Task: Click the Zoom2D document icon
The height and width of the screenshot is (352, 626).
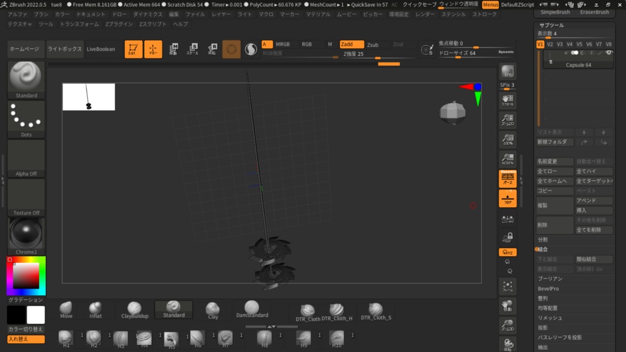Action: coord(507,120)
